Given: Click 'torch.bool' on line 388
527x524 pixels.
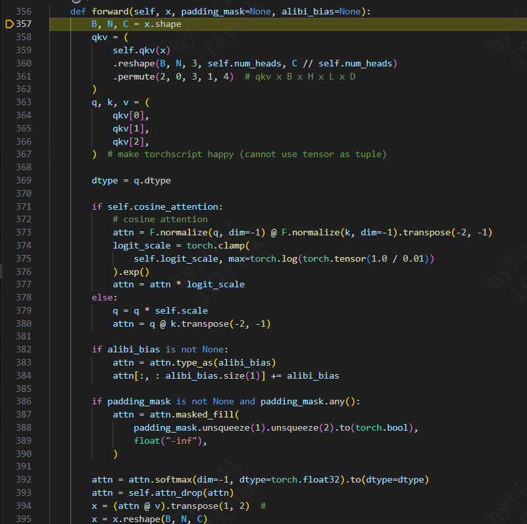Looking at the screenshot, I should [x=382, y=428].
